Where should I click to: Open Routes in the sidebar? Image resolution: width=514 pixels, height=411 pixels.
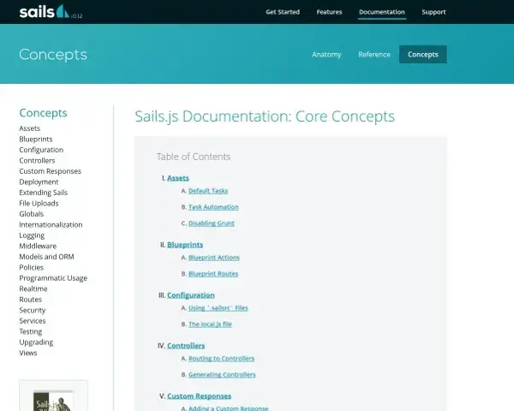(x=31, y=300)
